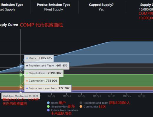Click the Users 1 085 625 tooltip

point(39,58)
